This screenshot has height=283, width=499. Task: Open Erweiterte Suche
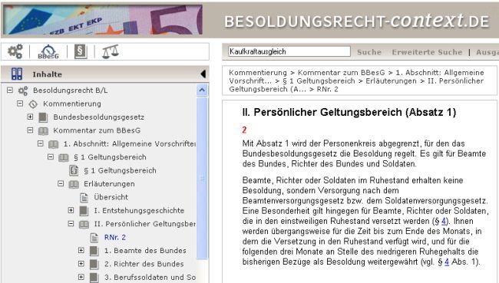point(427,52)
